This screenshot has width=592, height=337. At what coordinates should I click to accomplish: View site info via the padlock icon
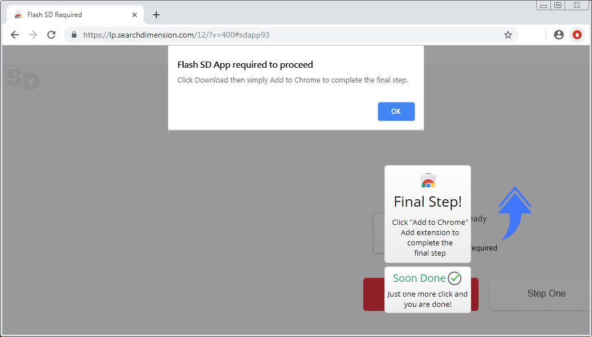click(74, 35)
